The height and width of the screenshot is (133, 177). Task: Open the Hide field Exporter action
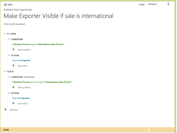point(21,98)
